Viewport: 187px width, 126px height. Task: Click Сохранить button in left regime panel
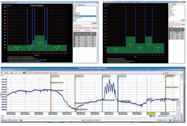[x=94, y=28]
